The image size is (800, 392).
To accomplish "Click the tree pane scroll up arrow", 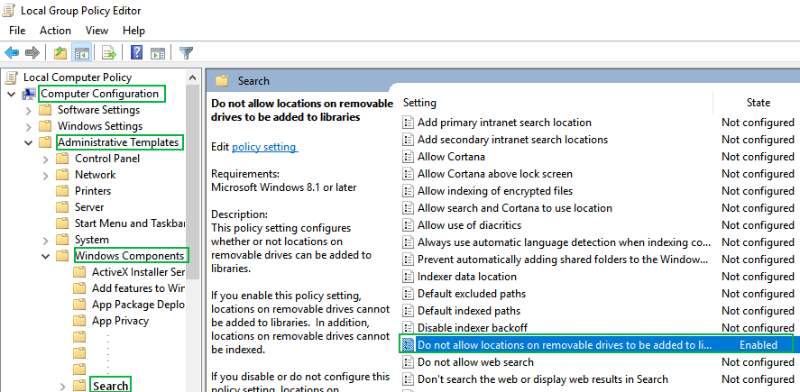I will click(x=194, y=76).
